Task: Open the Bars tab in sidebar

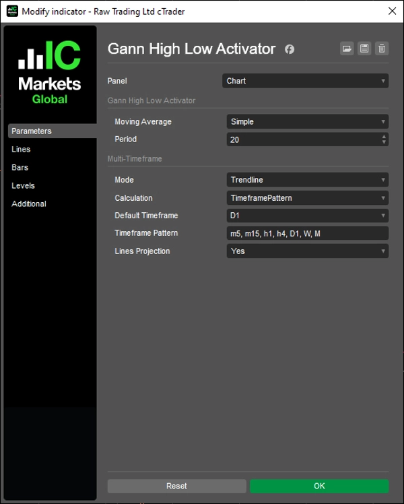Action: 20,168
